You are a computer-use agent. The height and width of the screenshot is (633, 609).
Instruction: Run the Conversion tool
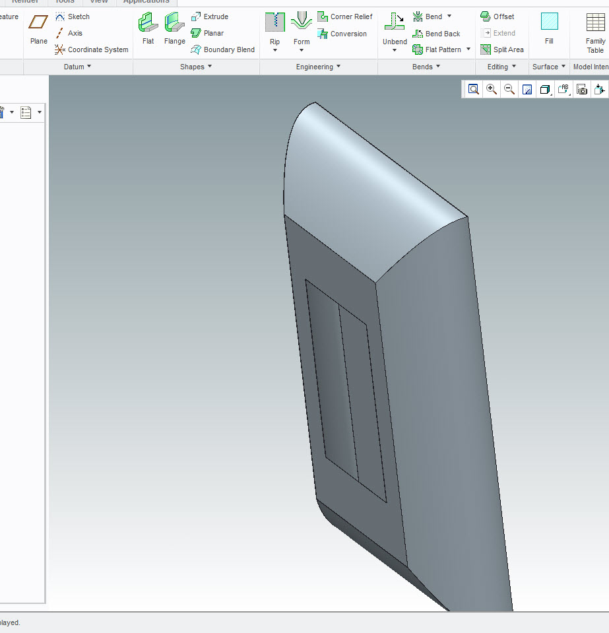point(342,34)
